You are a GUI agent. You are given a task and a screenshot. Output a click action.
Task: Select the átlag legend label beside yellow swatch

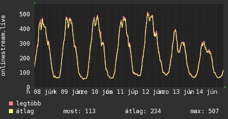pos(25,111)
